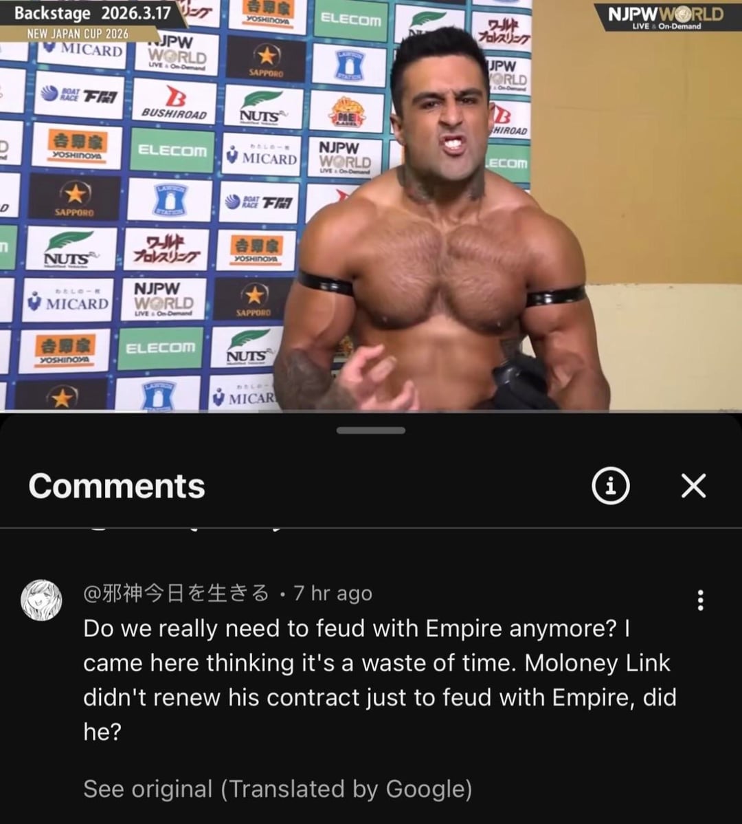The image size is (742, 824).
Task: Click See original (Translated by Google)
Action: click(278, 789)
